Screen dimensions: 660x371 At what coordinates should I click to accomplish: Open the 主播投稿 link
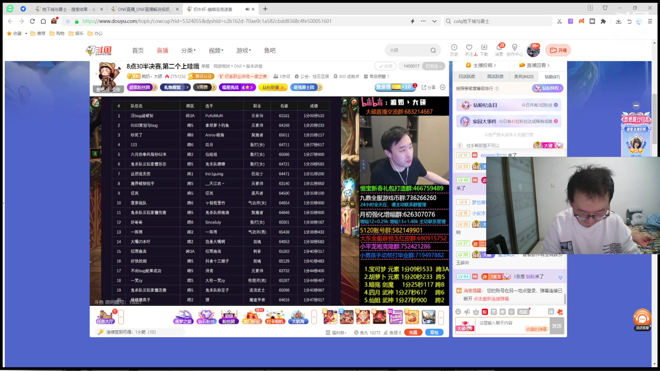[481, 65]
